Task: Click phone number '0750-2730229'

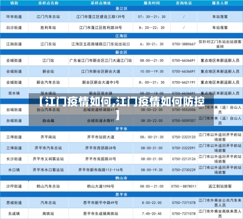Action: pyautogui.click(x=184, y=170)
